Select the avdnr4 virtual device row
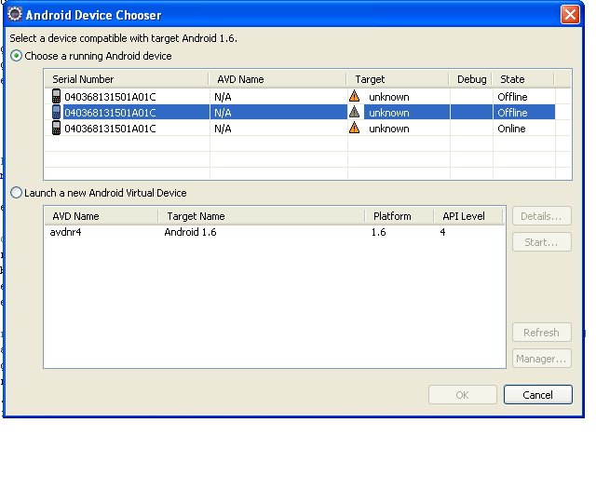This screenshot has height=477, width=596. coord(275,232)
